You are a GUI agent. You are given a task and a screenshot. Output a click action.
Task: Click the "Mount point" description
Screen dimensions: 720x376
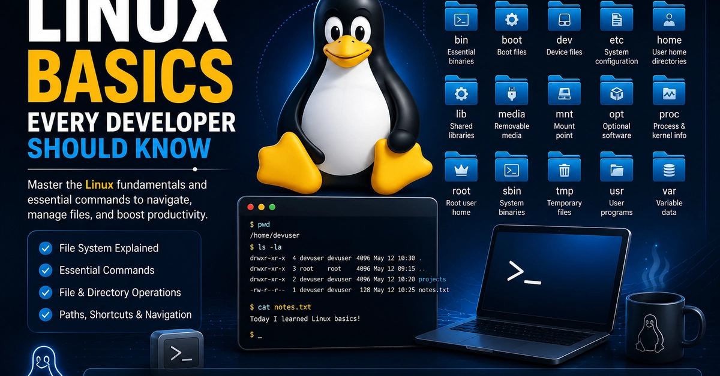[564, 131]
